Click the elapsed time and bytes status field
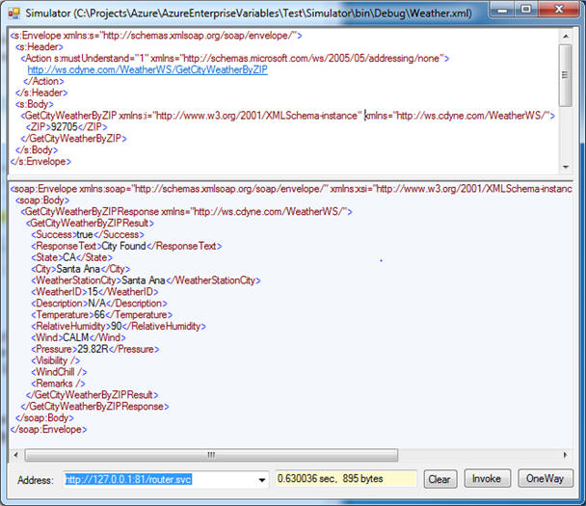 [x=346, y=479]
